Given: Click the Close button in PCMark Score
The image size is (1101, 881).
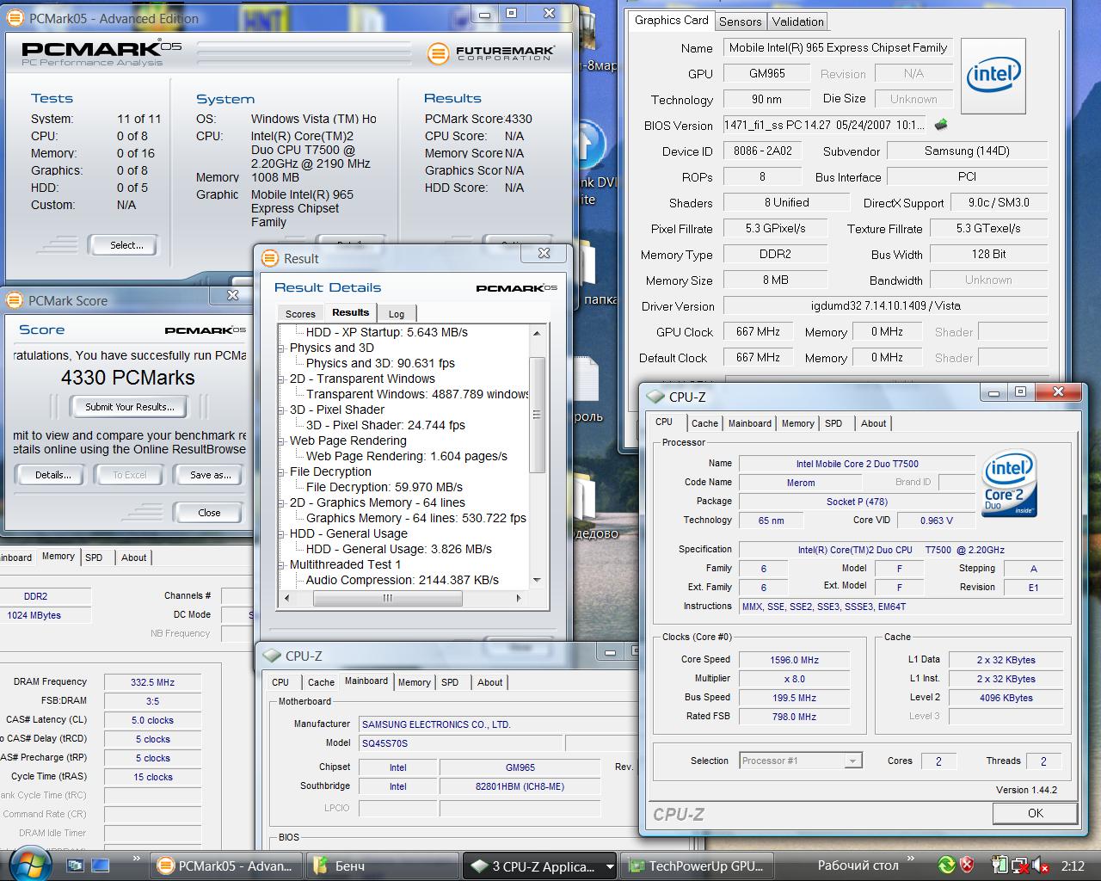Looking at the screenshot, I should pyautogui.click(x=209, y=513).
